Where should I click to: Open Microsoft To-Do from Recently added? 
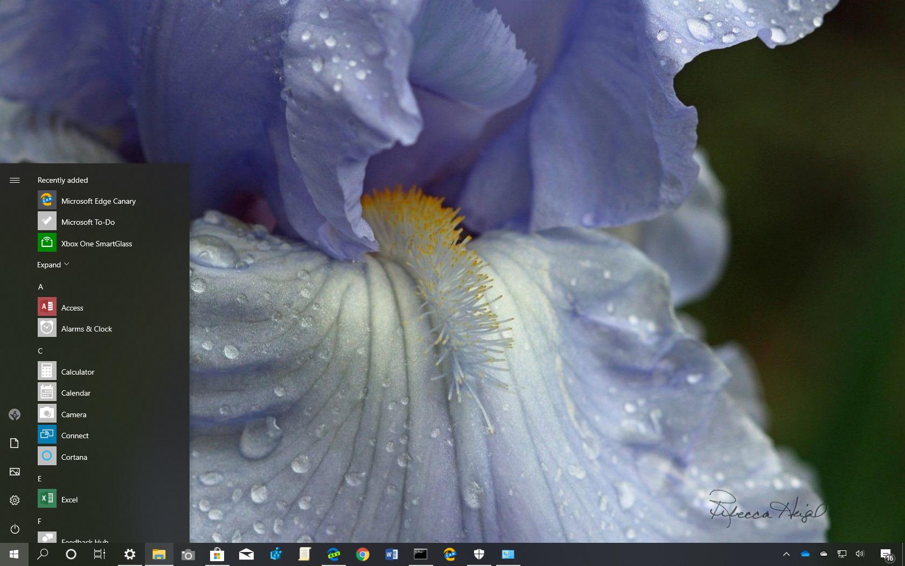pyautogui.click(x=88, y=222)
